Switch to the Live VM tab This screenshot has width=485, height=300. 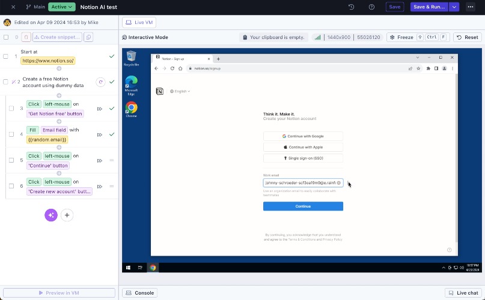[x=139, y=22]
